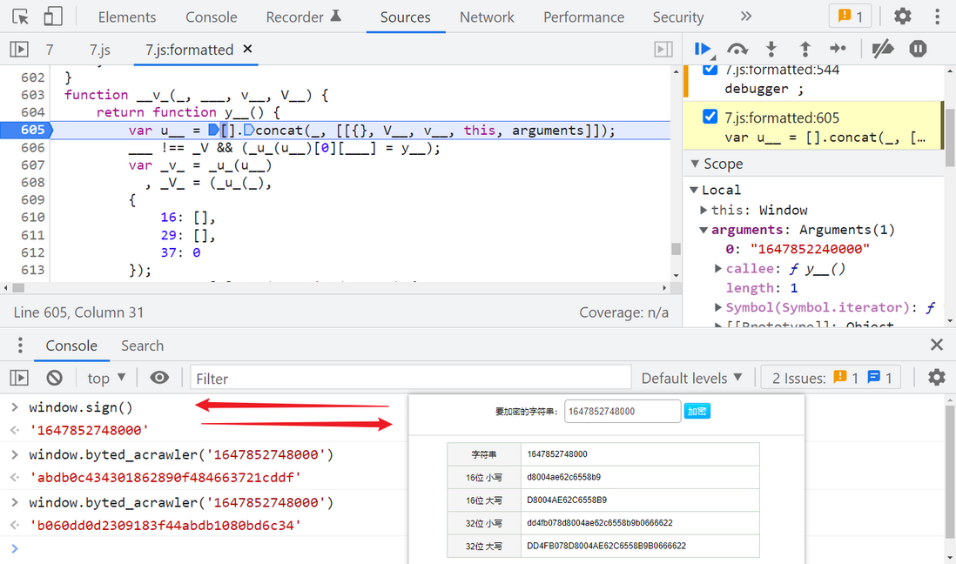Viewport: 956px width, 564px height.
Task: Switch to the drawer Search tab
Action: 142,346
